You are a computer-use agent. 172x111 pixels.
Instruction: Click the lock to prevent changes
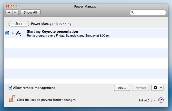pyautogui.click(x=12, y=98)
